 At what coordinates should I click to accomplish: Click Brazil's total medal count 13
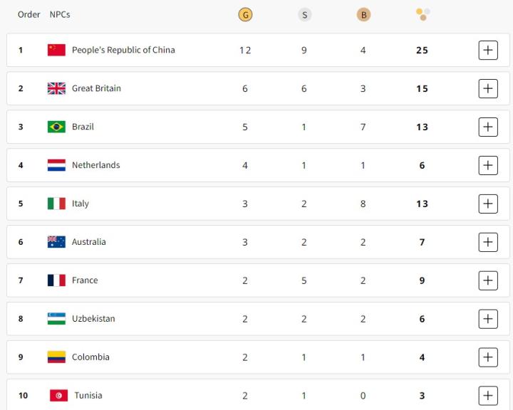pyautogui.click(x=422, y=127)
